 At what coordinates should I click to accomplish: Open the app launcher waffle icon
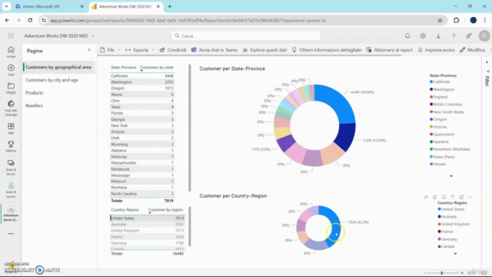click(x=11, y=36)
